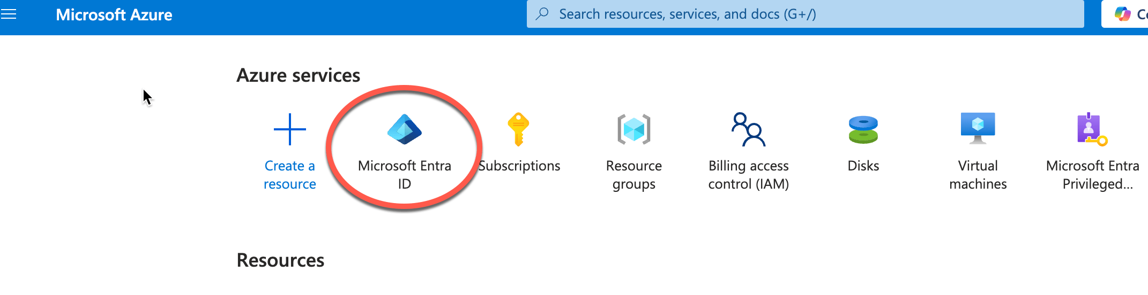Open the Virtual machines monitor icon
Screen dimensions: 1148x295
978,129
